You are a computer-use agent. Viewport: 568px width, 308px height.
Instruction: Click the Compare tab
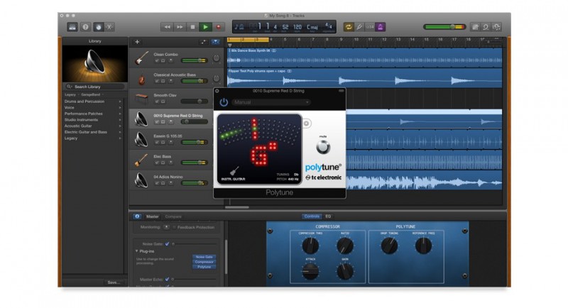click(173, 216)
